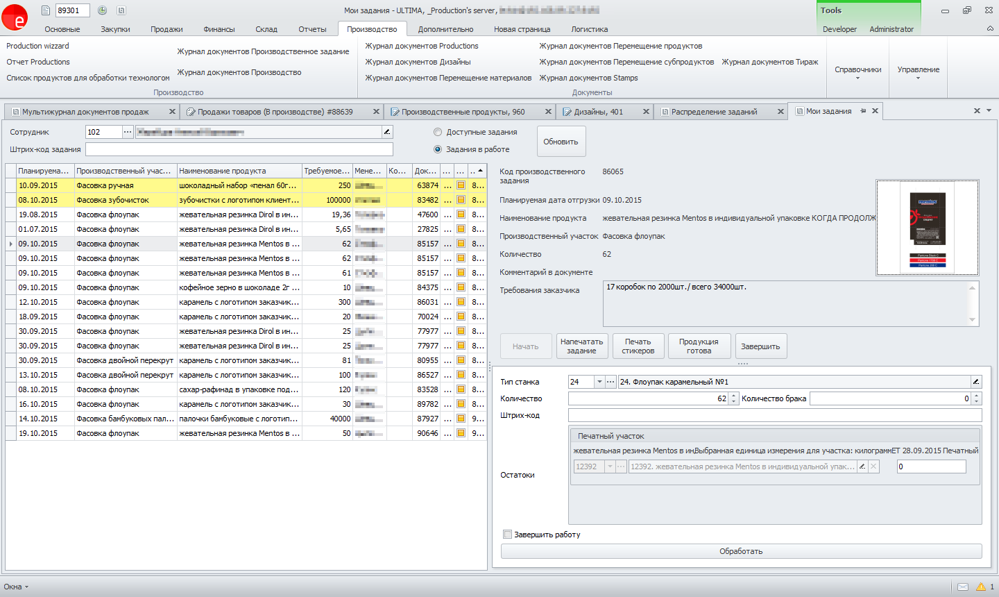999x597 pixels.
Task: Open the ellipsis lookup next to Сотрудник code 102
Action: click(x=127, y=132)
